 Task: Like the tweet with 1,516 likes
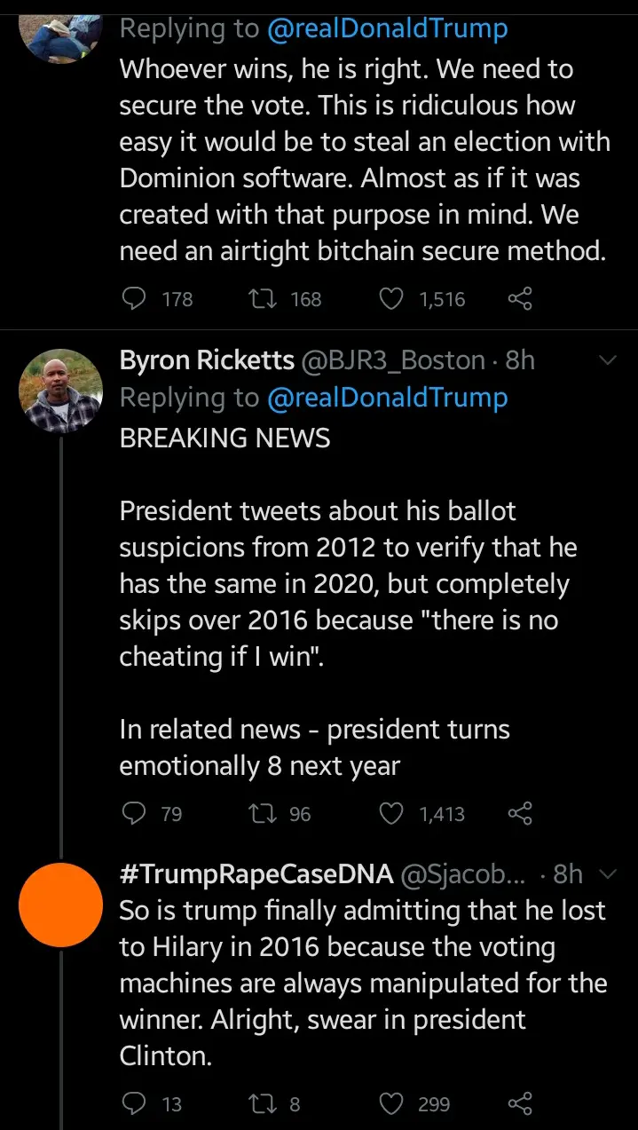click(391, 299)
